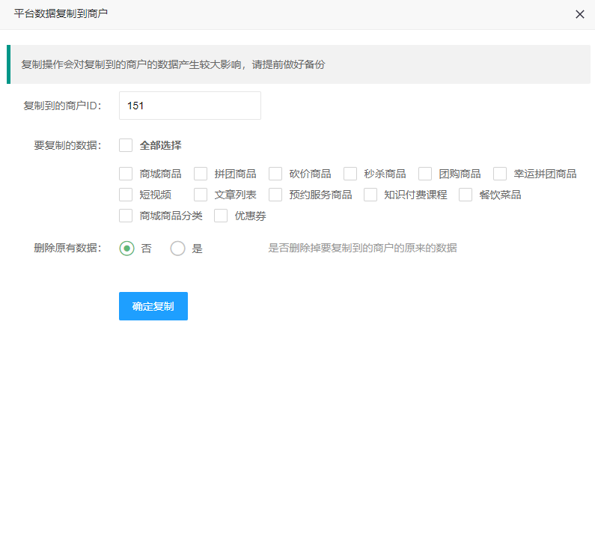Click the 平台数据复制到商户 dialog title

(x=61, y=13)
